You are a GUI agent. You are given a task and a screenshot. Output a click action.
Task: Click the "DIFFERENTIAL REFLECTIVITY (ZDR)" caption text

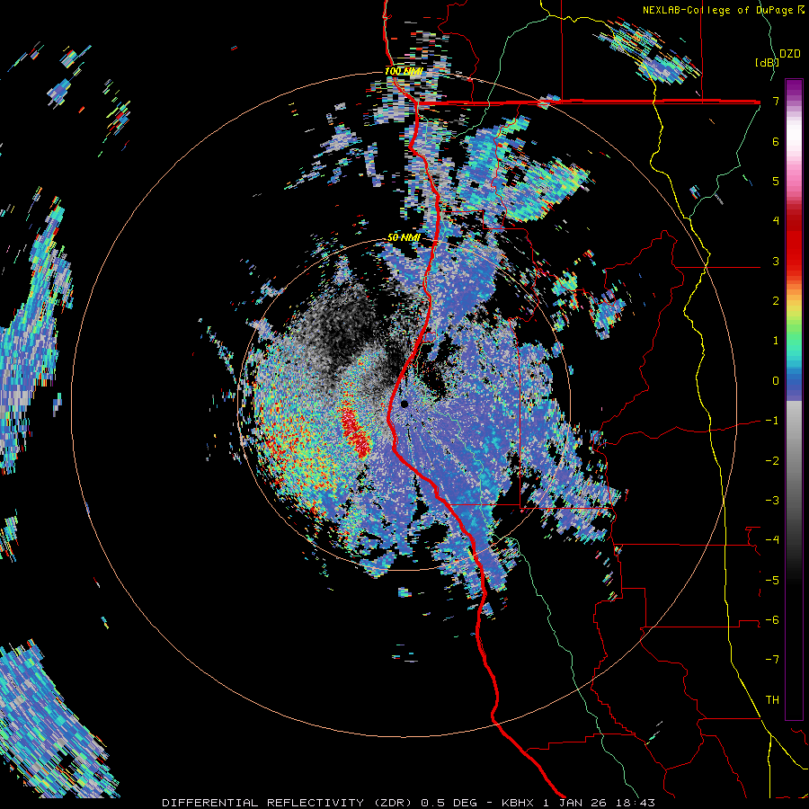point(287,803)
